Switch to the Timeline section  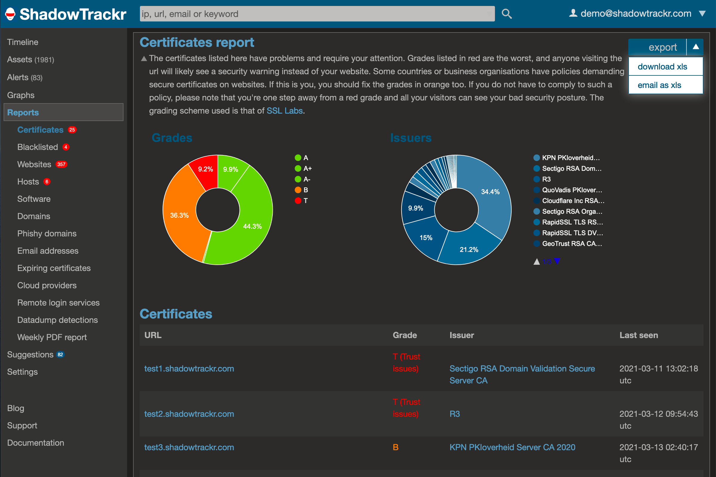point(23,42)
